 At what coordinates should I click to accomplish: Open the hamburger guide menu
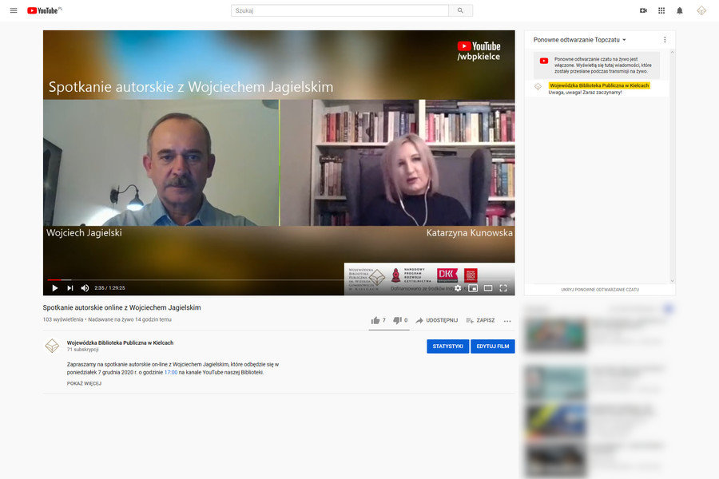[14, 10]
